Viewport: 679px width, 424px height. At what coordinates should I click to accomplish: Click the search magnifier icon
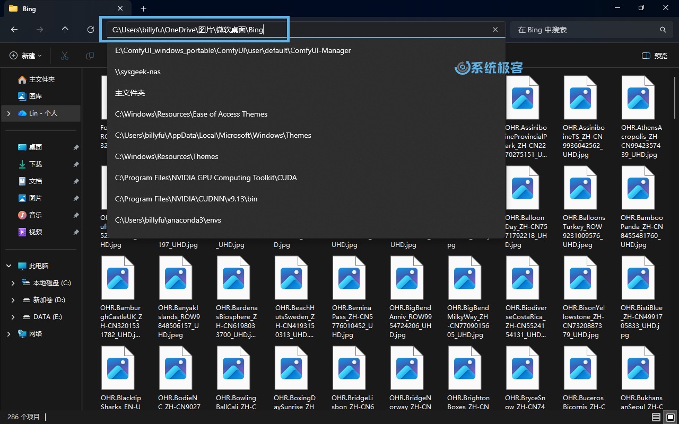point(663,30)
